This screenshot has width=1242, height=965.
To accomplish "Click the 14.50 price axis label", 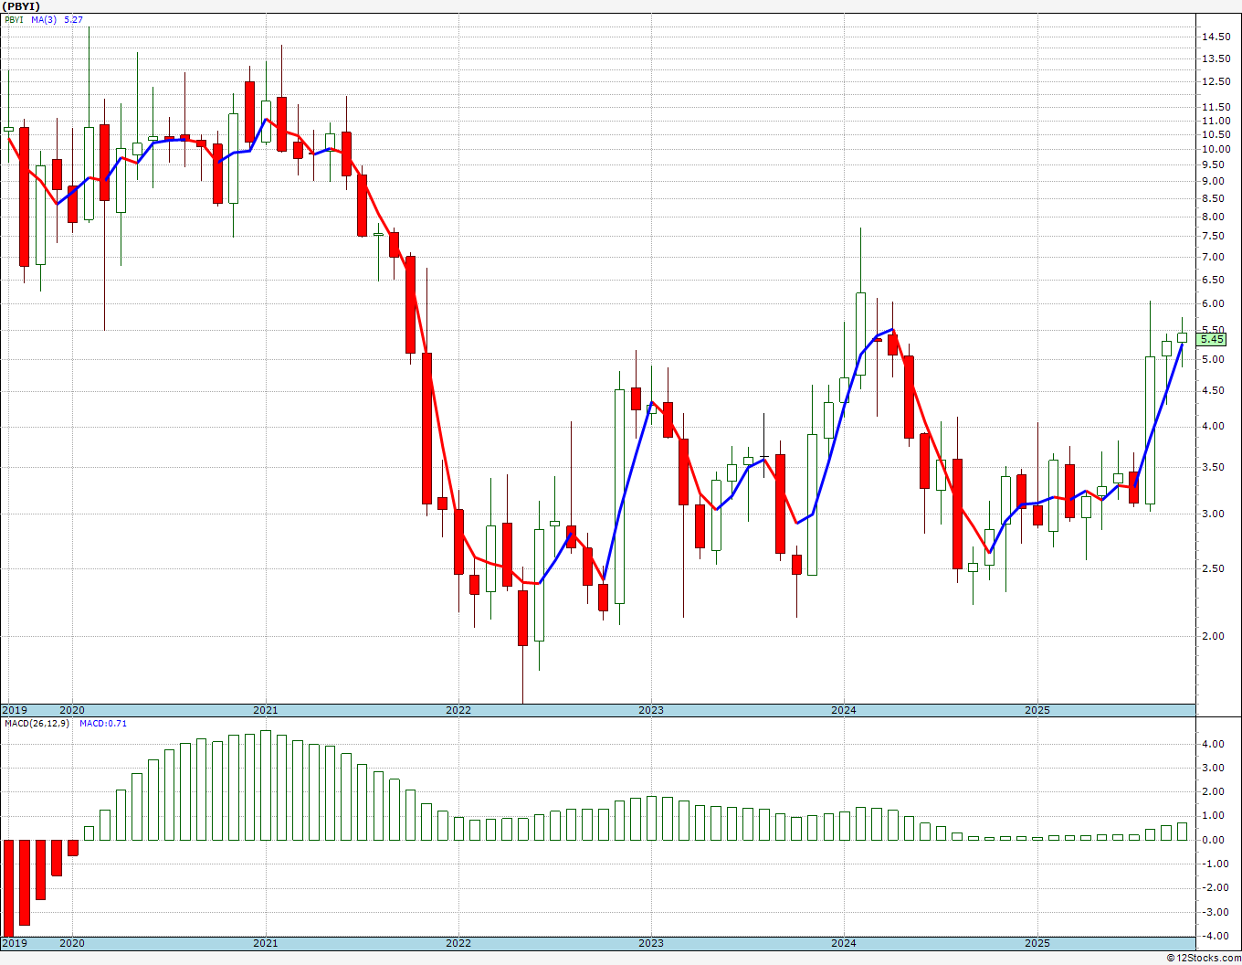I will 1215,37.
